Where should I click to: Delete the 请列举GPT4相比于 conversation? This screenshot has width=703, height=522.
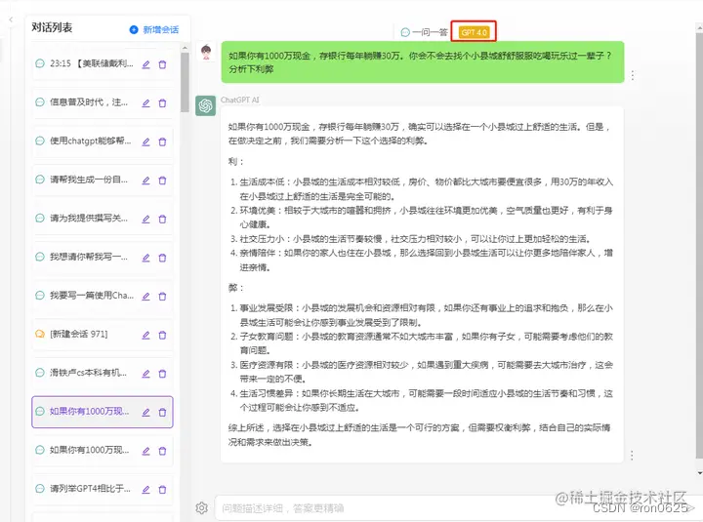coord(162,489)
